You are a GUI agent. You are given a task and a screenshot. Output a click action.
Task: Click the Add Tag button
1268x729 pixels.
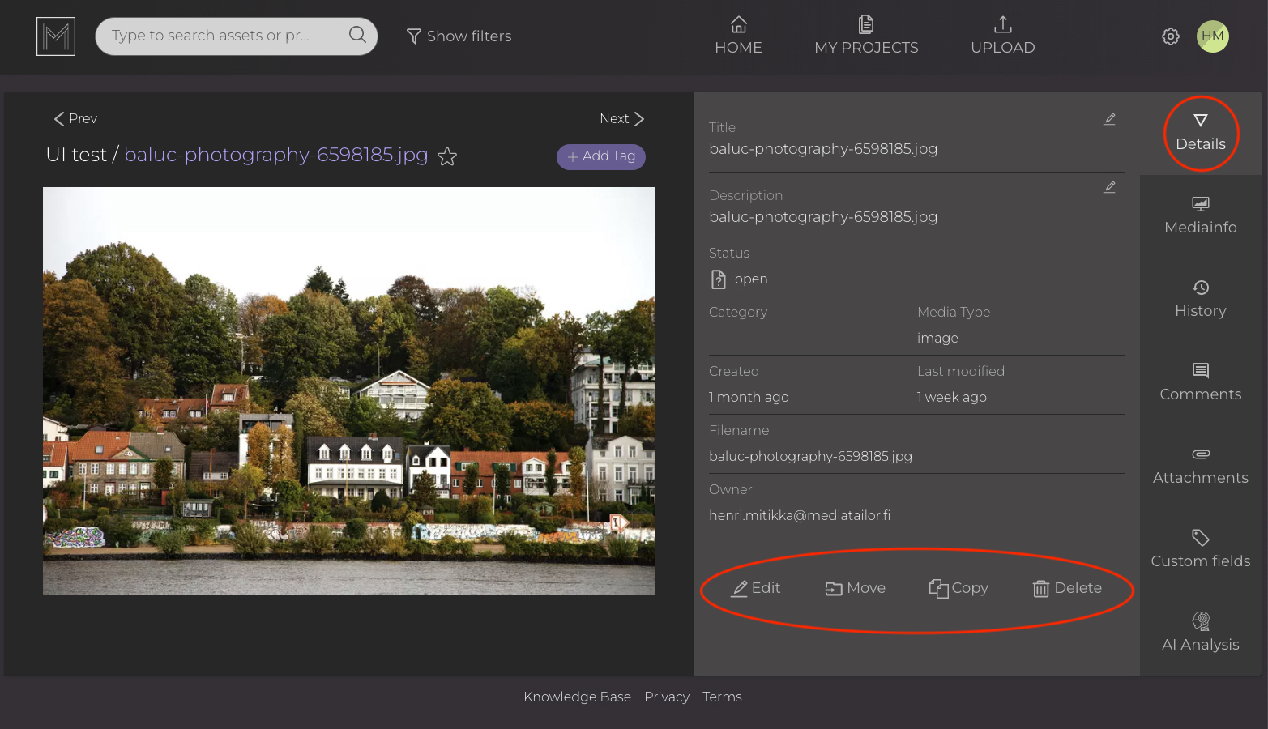click(x=600, y=156)
